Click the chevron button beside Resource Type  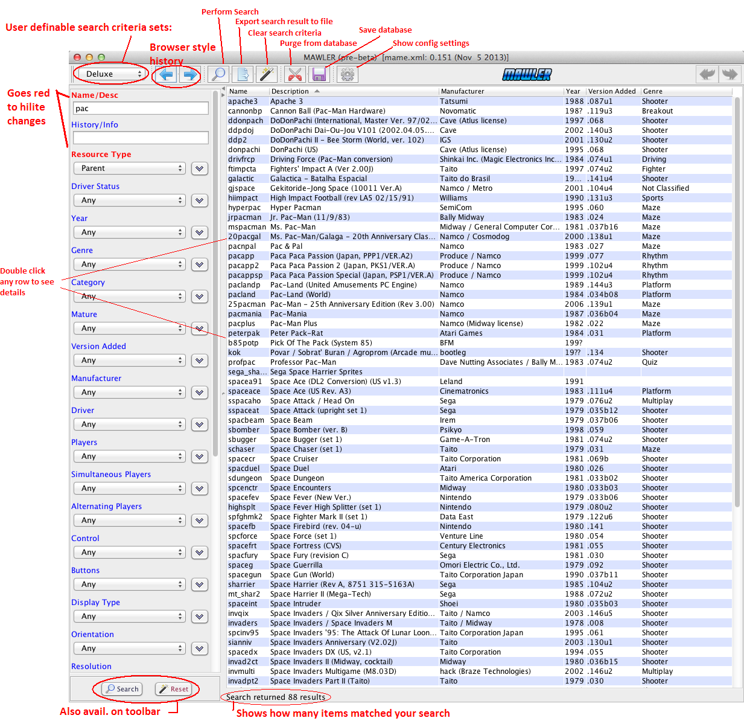200,168
